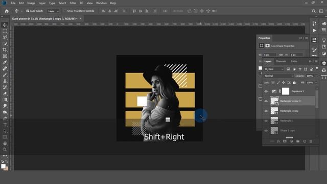
Task: Click the white fill swatch in Properties
Action: point(260,68)
